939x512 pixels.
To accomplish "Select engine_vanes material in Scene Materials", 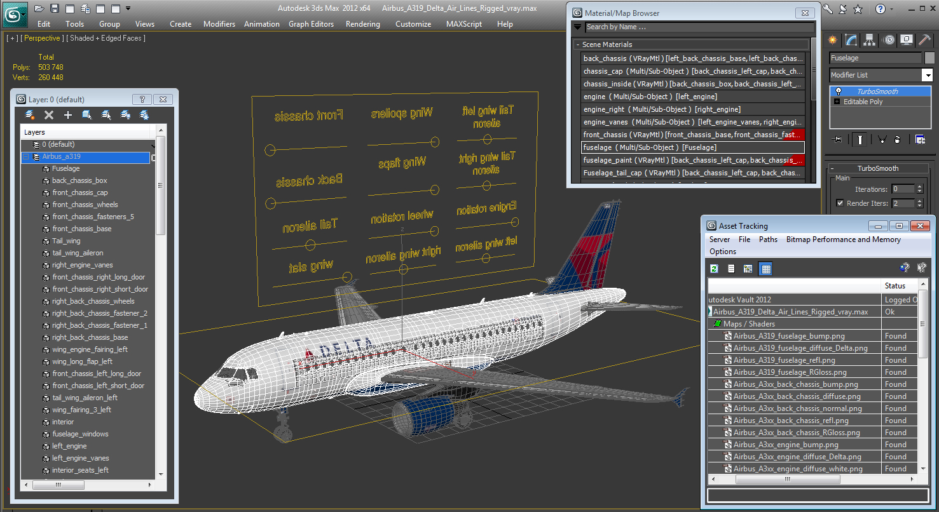I will [693, 122].
